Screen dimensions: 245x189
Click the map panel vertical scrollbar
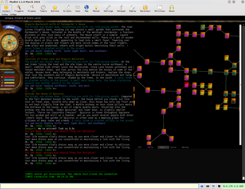pos(240,85)
